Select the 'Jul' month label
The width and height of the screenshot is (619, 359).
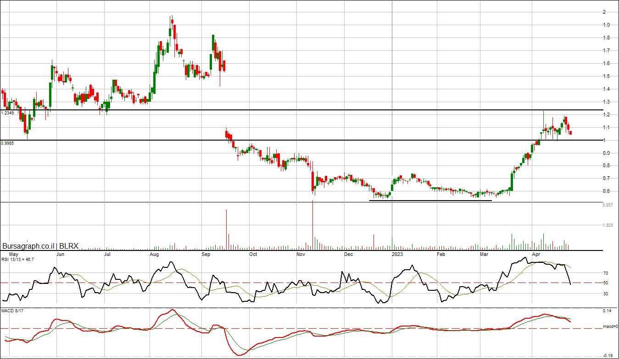click(x=107, y=254)
